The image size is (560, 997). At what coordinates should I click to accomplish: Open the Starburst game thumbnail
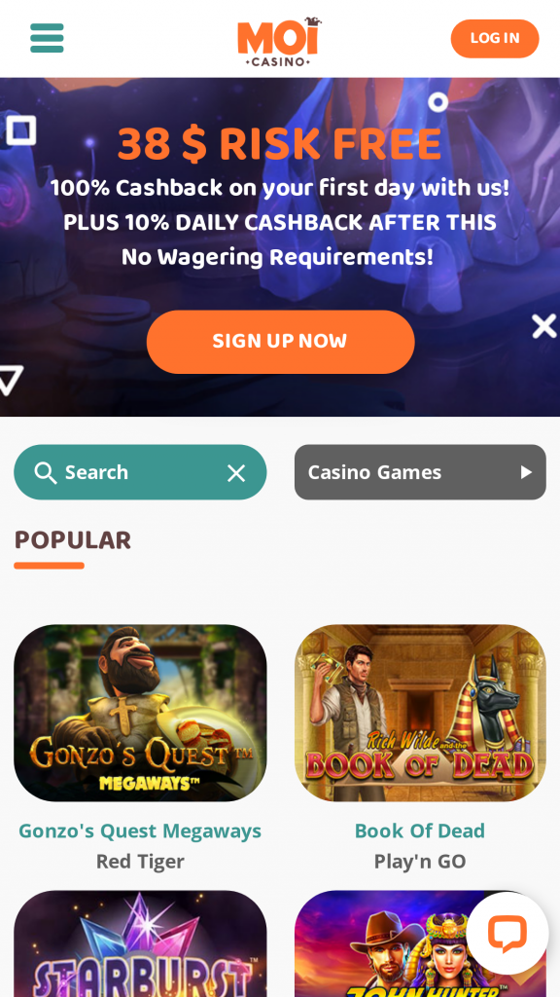[140, 943]
